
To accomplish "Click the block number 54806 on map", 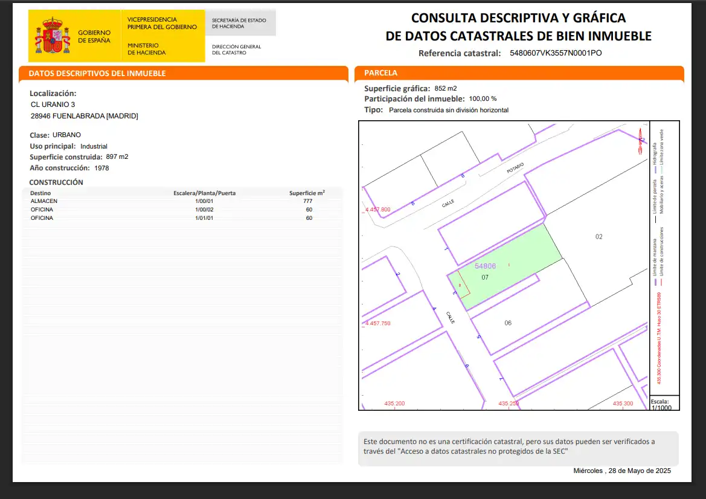I will pos(486,266).
